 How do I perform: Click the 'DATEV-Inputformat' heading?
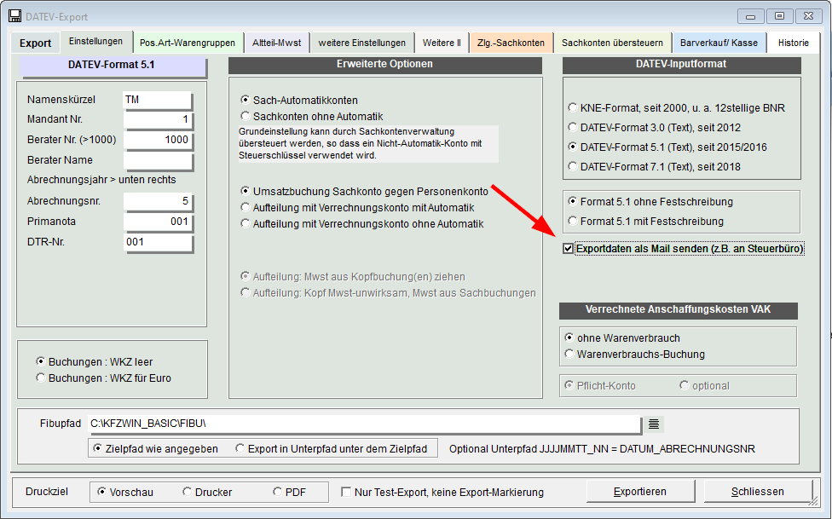(x=681, y=64)
